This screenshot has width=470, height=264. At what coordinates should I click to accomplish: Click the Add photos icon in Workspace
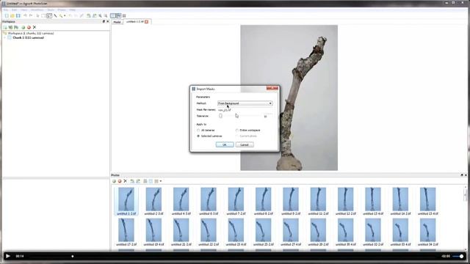[x=10, y=27]
